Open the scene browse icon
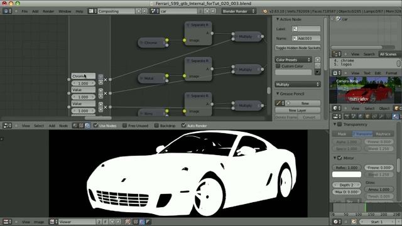 tap(154, 11)
